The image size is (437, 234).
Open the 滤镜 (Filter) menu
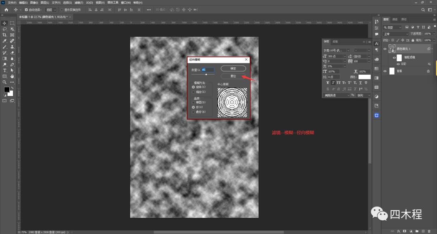pyautogui.click(x=79, y=2)
